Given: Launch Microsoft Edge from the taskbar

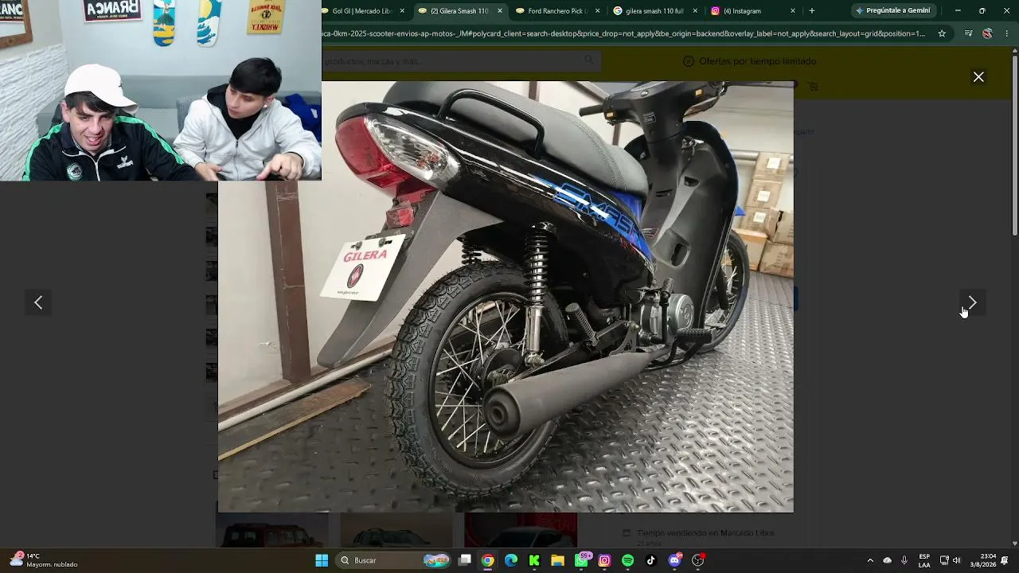Looking at the screenshot, I should point(511,560).
